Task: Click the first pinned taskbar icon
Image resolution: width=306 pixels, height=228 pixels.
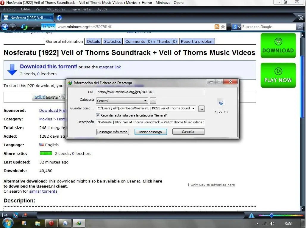Action: point(24,223)
